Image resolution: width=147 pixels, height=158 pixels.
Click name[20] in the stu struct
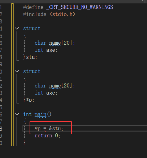point(60,43)
